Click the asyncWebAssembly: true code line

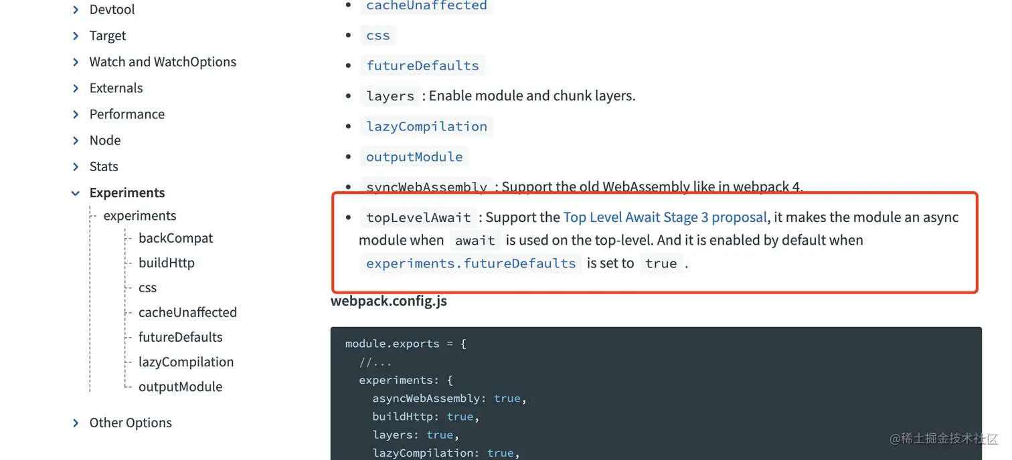click(450, 398)
